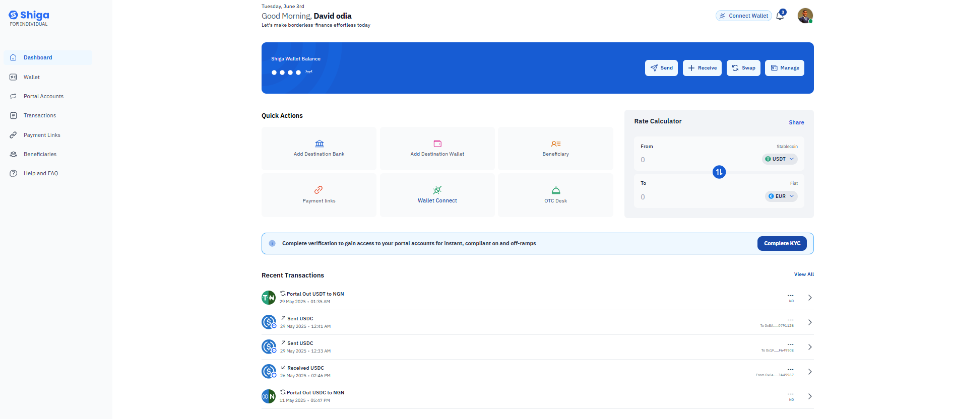
Task: Click the Swap button
Action: (743, 68)
